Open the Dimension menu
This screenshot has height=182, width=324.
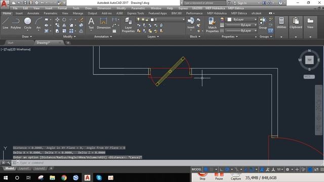[104, 8]
